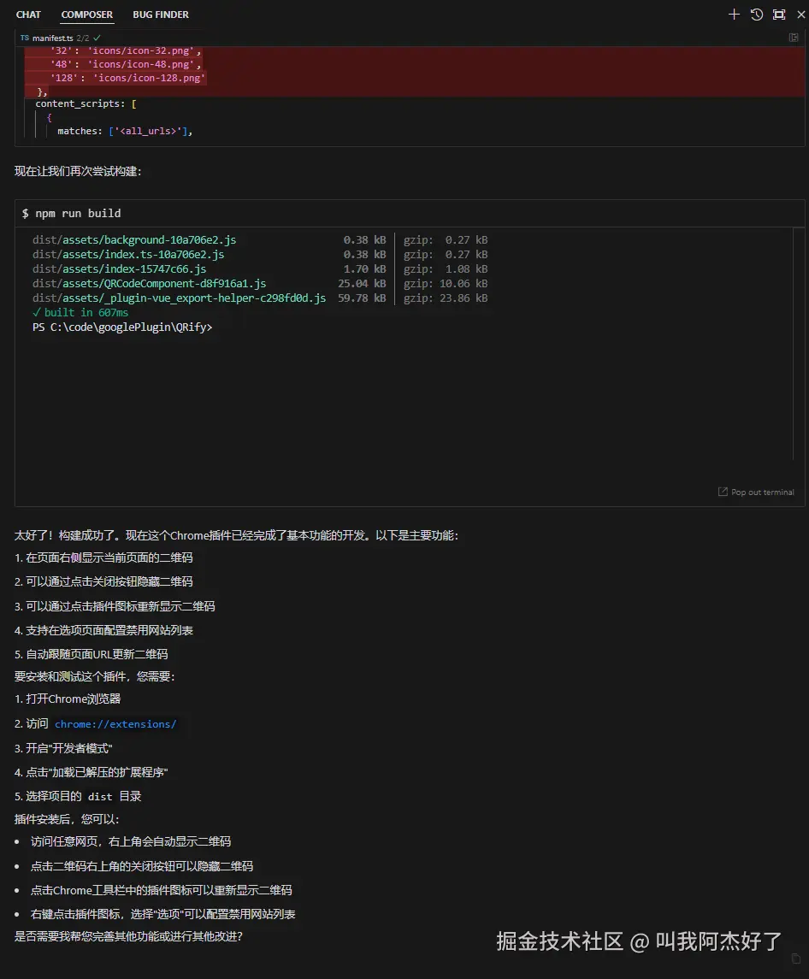Click list item '1. 在页面右侧显示当前页面的二维码'
809x979 pixels.
tap(103, 557)
